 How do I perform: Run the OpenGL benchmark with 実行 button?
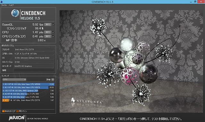pos(48,24)
